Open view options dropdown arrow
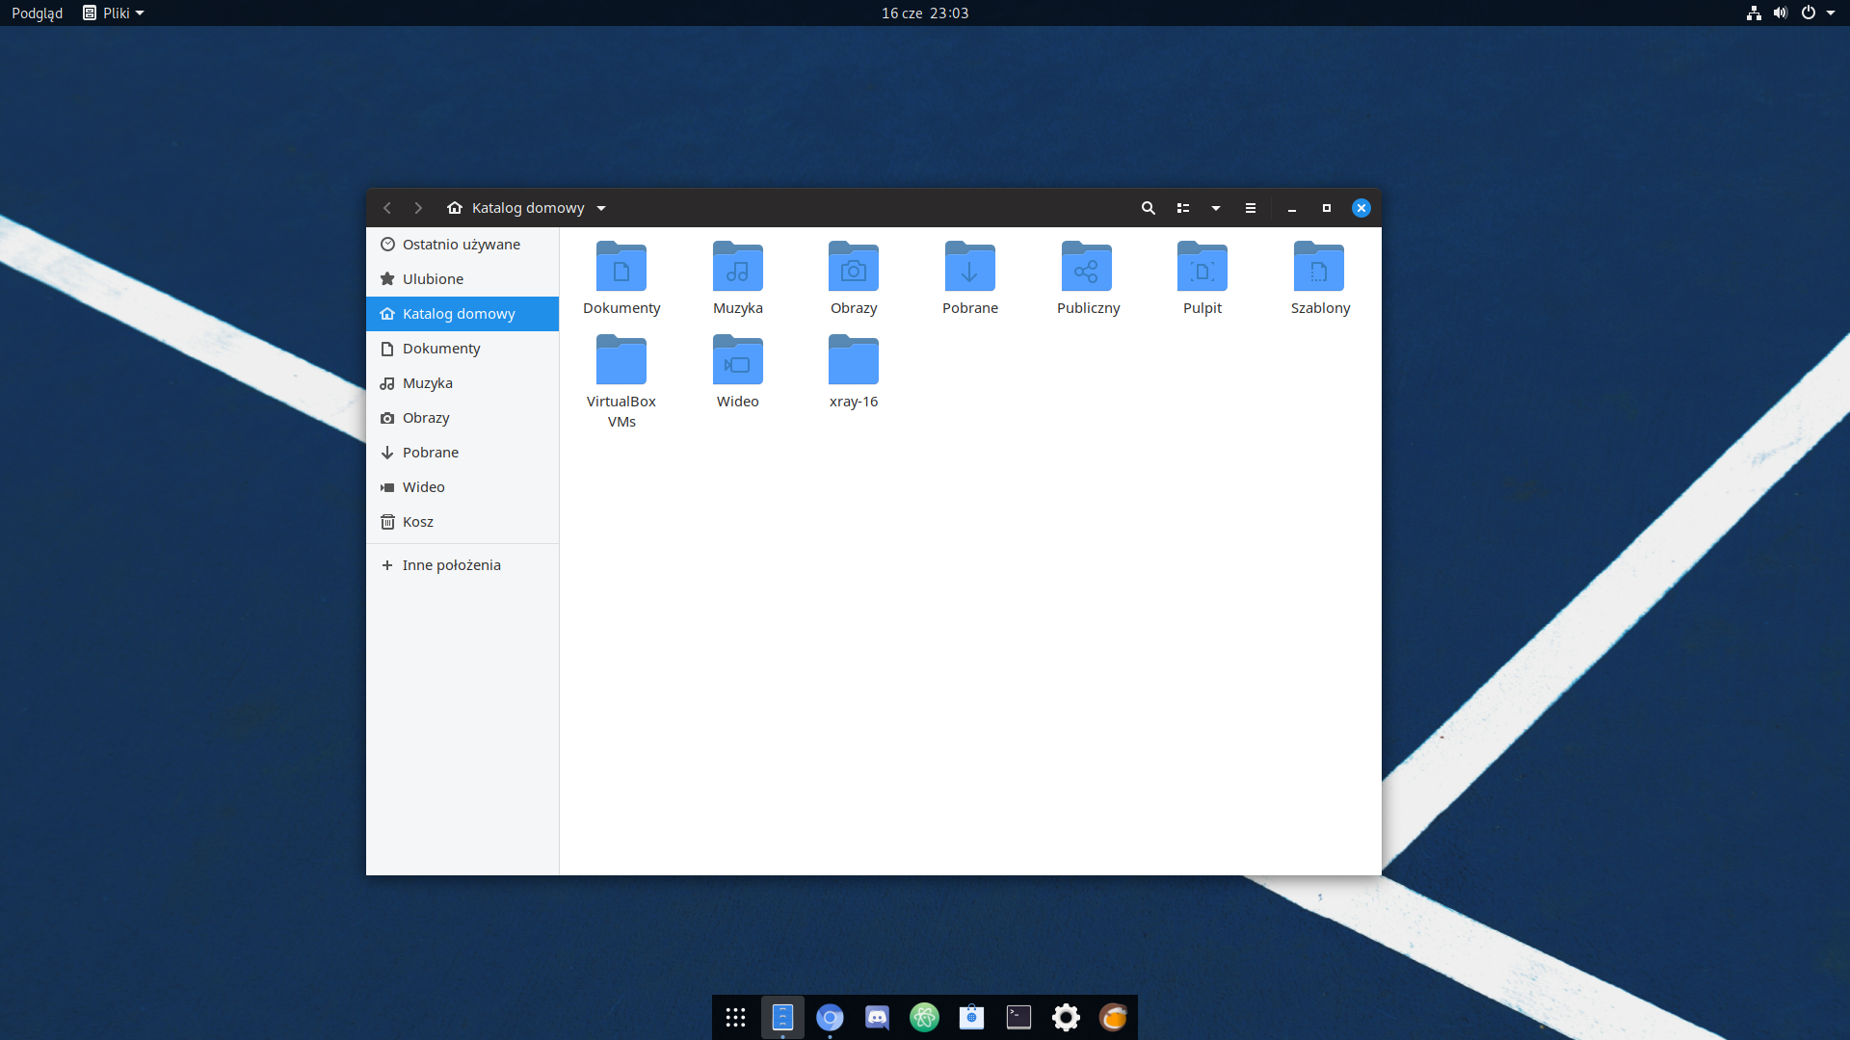Image resolution: width=1850 pixels, height=1040 pixels. pos(1216,208)
